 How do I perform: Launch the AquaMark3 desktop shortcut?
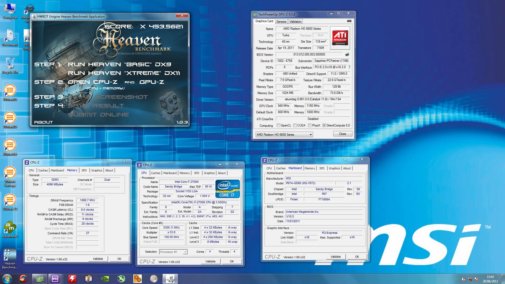pyautogui.click(x=10, y=229)
